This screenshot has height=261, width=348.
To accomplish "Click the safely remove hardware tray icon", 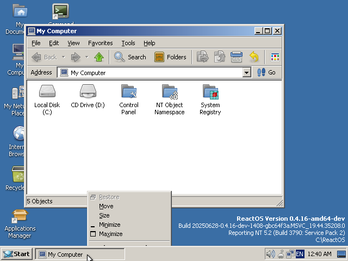I will point(281,254).
